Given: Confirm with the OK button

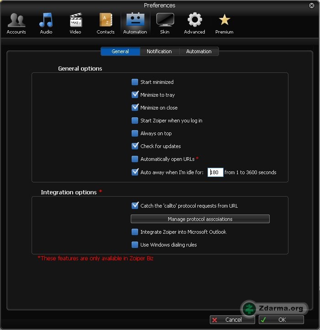Looking at the screenshot, I should [x=281, y=320].
